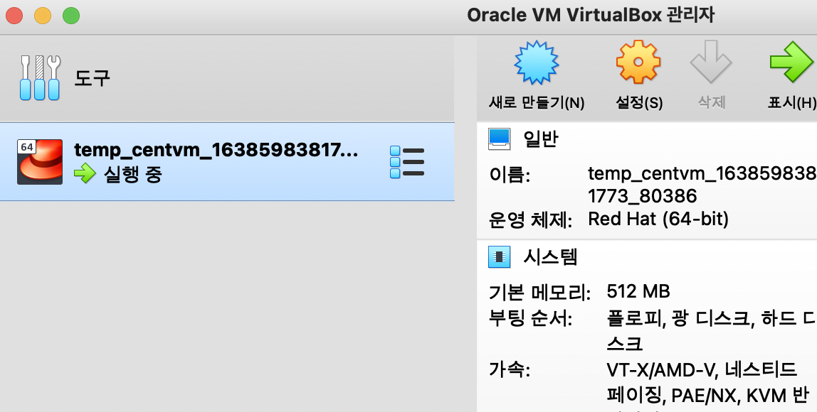The image size is (817, 412).
Task: Click the 일반 section header
Action: (541, 139)
